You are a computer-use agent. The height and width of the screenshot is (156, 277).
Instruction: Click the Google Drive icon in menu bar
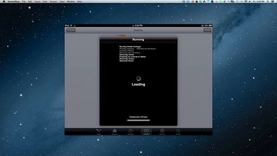click(x=196, y=1)
